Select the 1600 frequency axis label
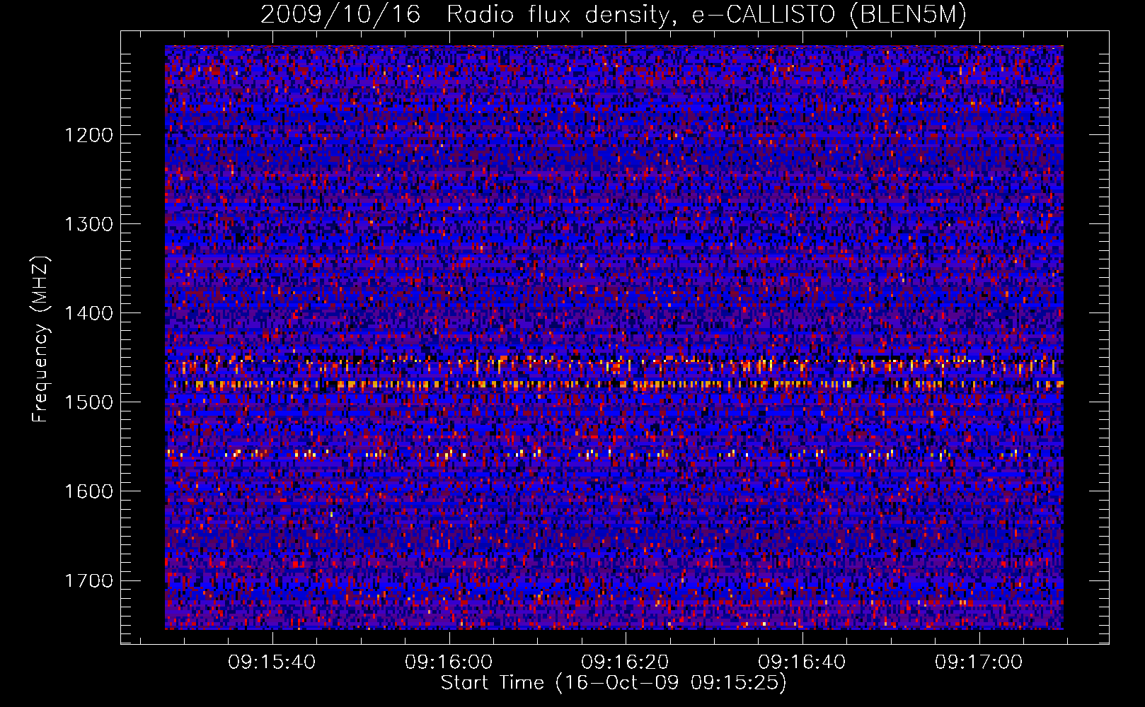1145x707 pixels. click(88, 491)
